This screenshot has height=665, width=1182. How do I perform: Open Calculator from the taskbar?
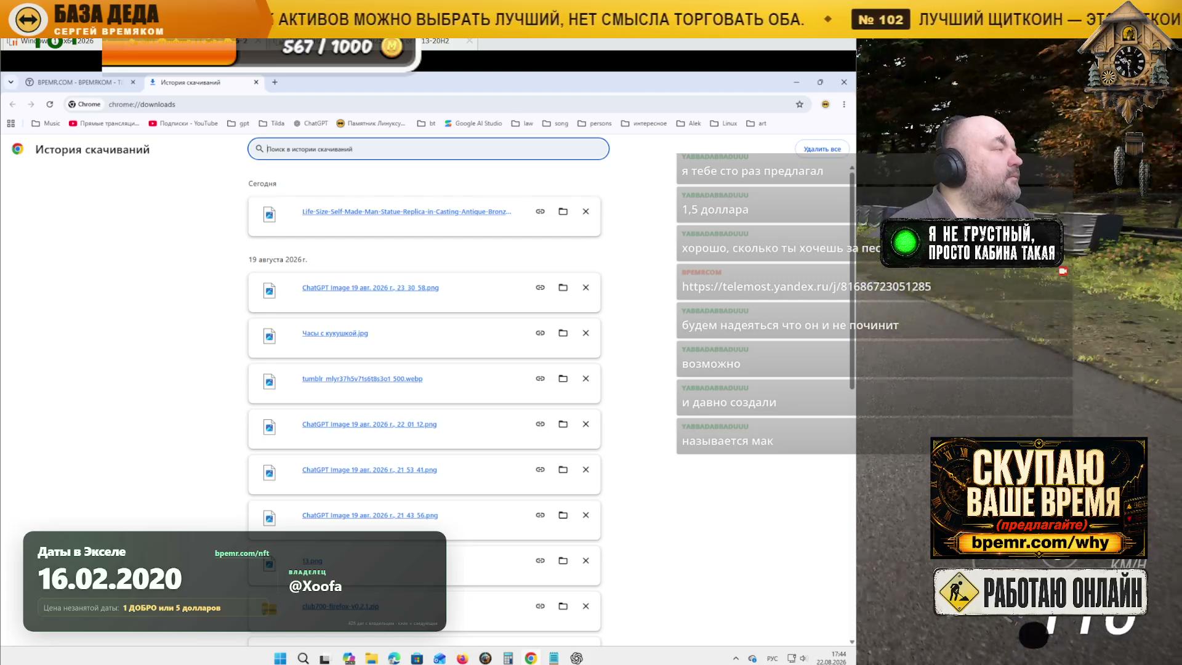click(x=508, y=658)
